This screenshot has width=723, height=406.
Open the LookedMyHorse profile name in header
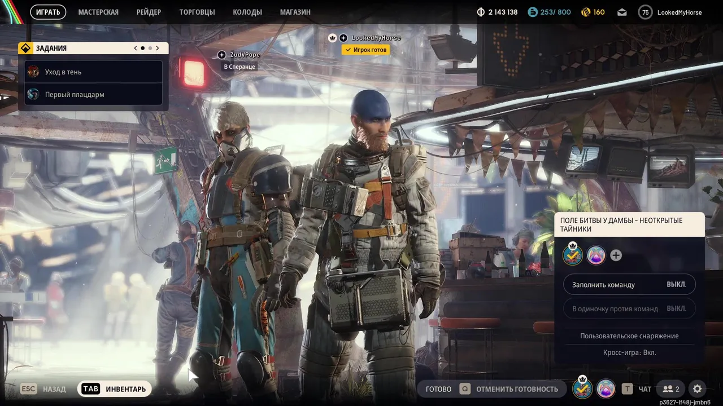[680, 12]
